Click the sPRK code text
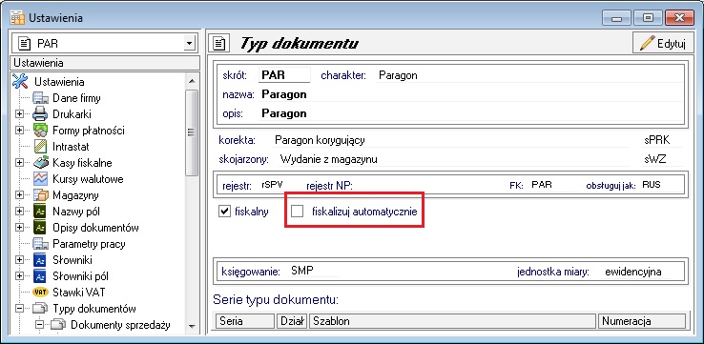Screen dimensions: 704x344 pyautogui.click(x=656, y=140)
